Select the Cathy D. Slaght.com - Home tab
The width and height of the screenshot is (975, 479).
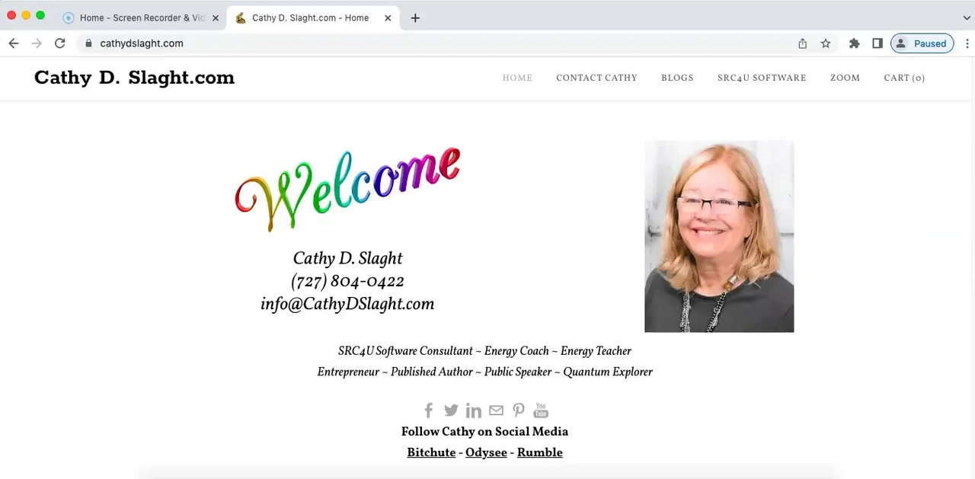pos(313,18)
